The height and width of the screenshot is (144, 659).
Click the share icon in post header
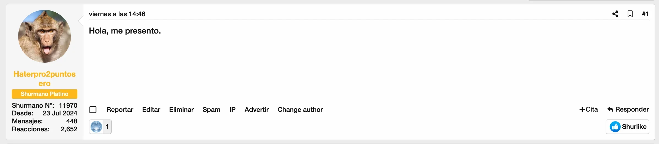tap(615, 14)
